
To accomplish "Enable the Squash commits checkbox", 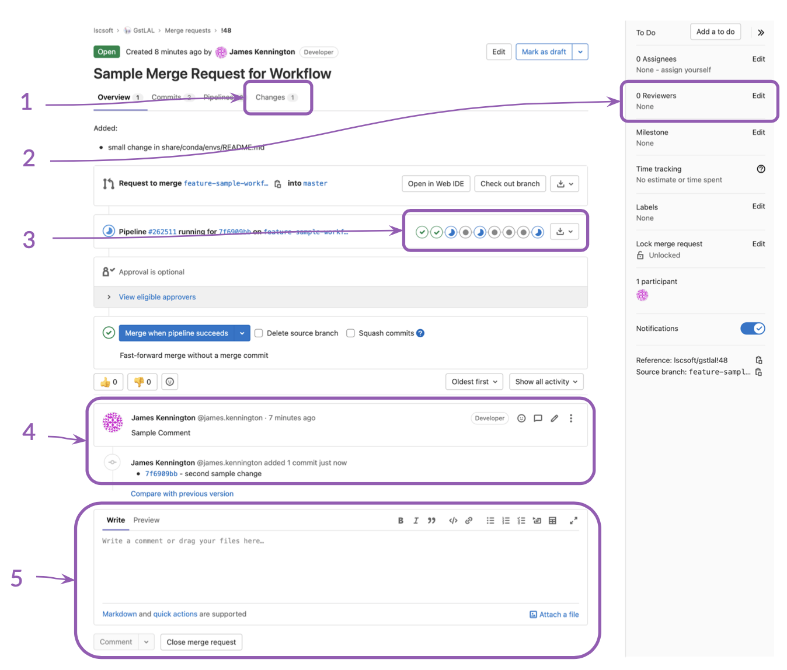I will pos(351,333).
